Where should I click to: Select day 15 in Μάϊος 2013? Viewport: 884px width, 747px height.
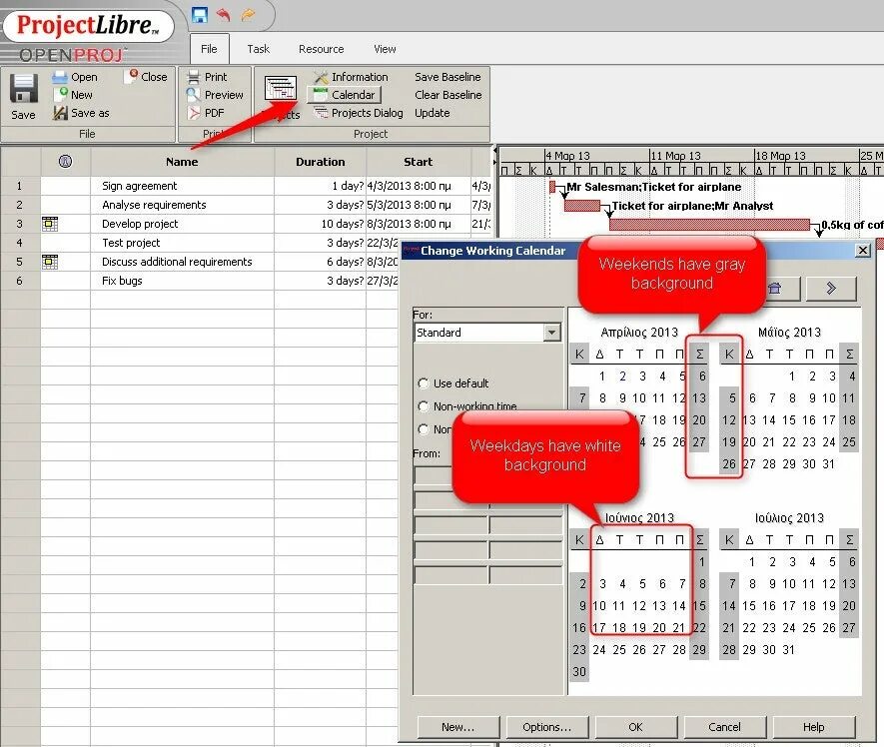click(789, 420)
